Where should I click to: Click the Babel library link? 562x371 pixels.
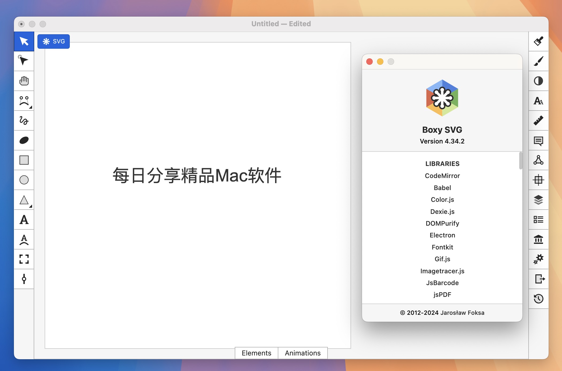[x=442, y=188]
